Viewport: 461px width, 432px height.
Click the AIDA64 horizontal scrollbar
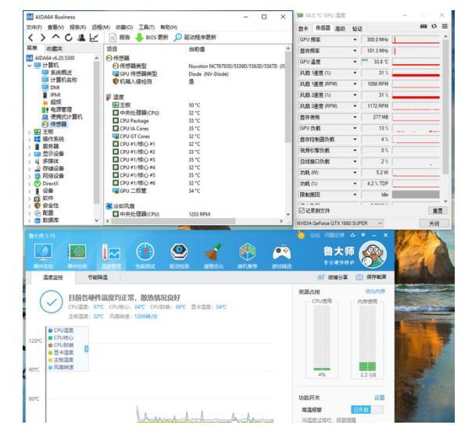coord(173,221)
